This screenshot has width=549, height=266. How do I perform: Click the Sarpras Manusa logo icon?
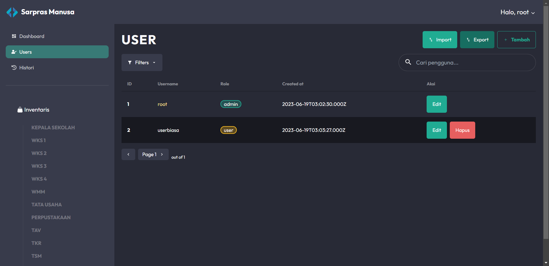[12, 12]
